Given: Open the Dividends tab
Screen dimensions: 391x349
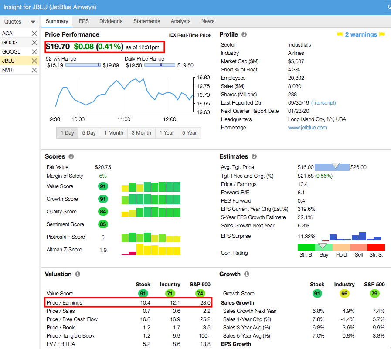Looking at the screenshot, I should pos(111,21).
